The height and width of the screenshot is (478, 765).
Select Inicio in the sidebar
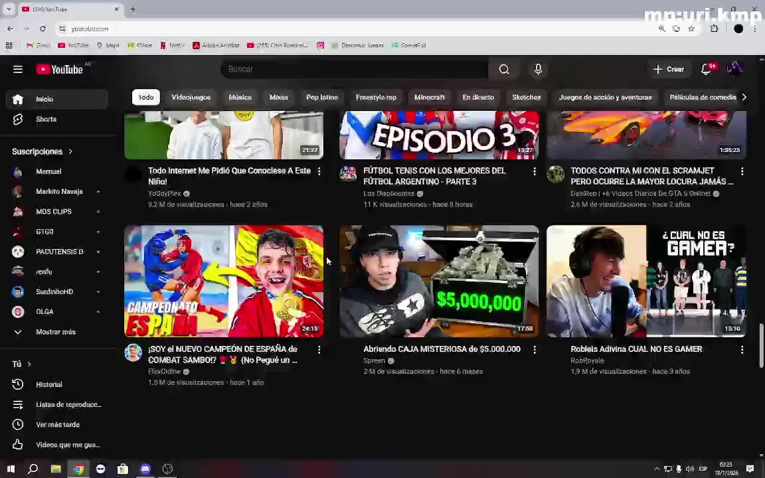[x=57, y=99]
